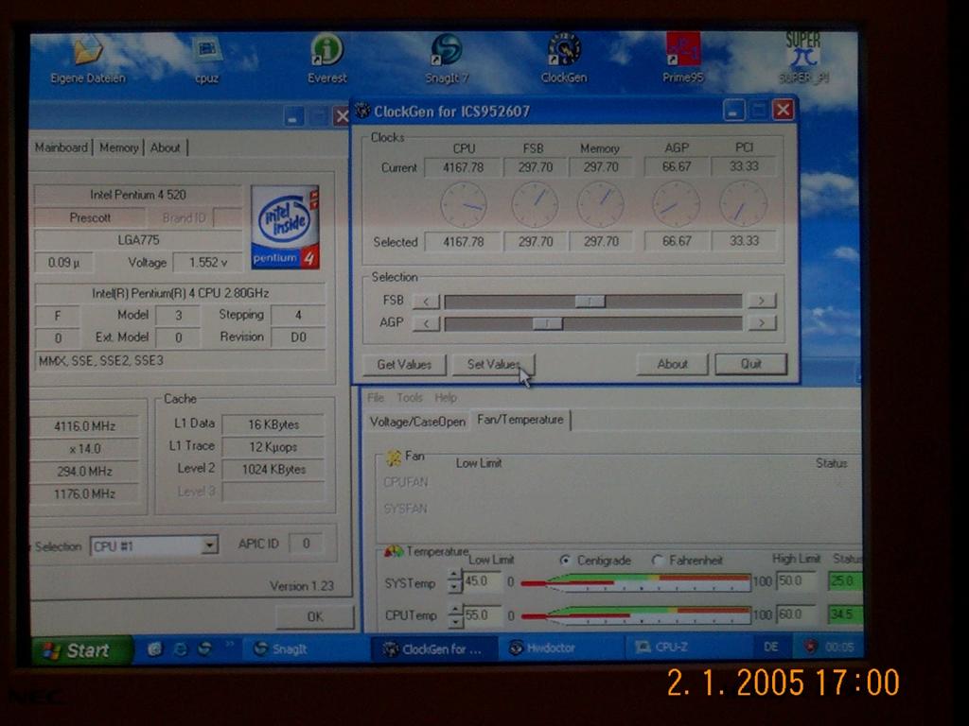Click the red shield tray icon
The width and height of the screenshot is (969, 726).
(811, 647)
